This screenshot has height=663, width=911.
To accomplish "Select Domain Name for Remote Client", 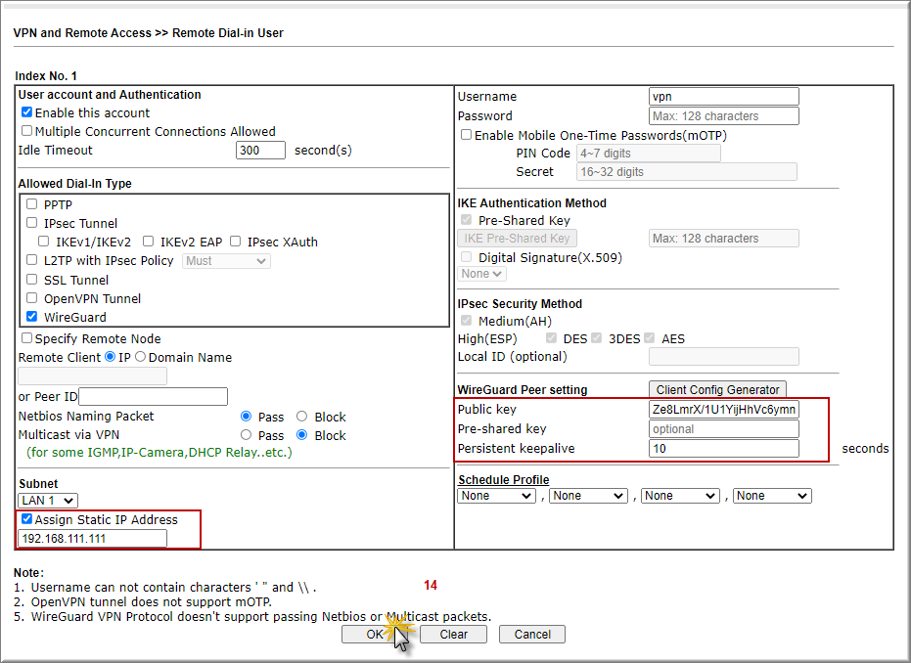I will pos(140,357).
